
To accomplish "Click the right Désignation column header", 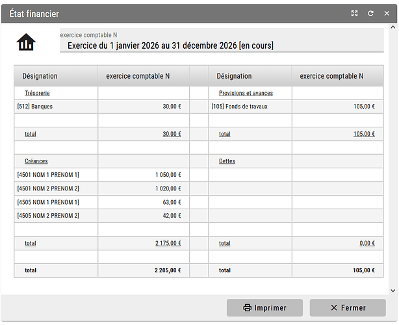I will click(250, 76).
